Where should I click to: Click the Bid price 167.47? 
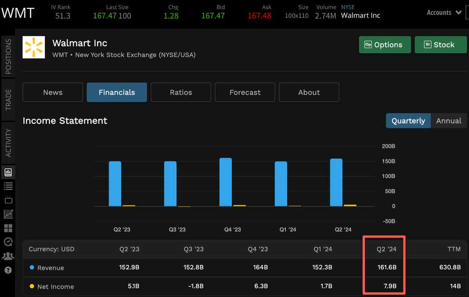[213, 16]
